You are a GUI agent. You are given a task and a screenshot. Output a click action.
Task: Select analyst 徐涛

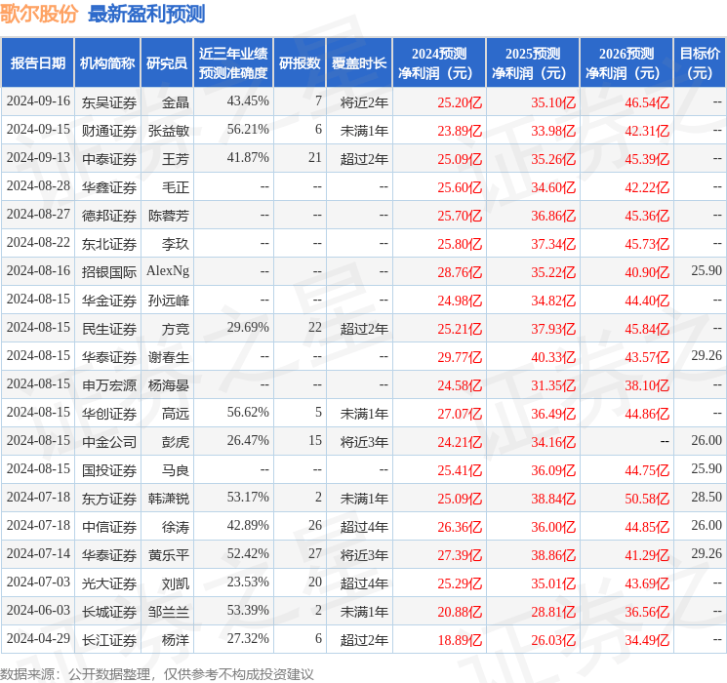pos(176,527)
